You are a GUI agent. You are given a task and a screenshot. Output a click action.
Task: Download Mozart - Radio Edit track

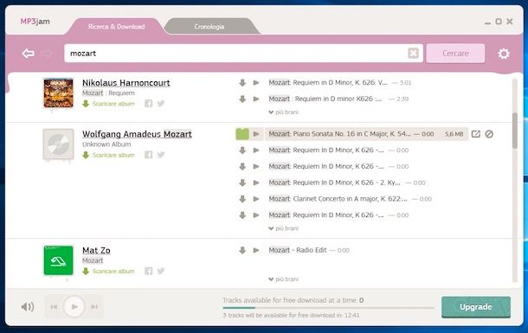pos(242,250)
